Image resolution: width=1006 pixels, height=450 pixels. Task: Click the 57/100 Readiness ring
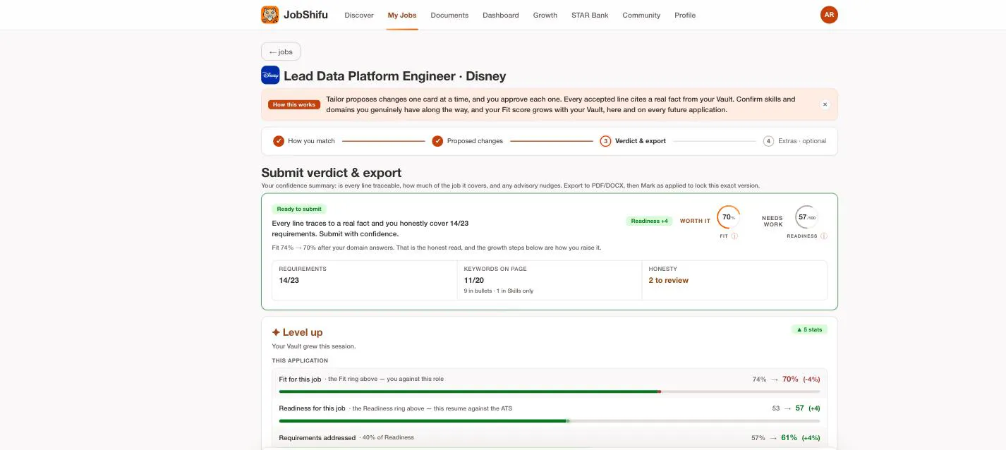806,217
